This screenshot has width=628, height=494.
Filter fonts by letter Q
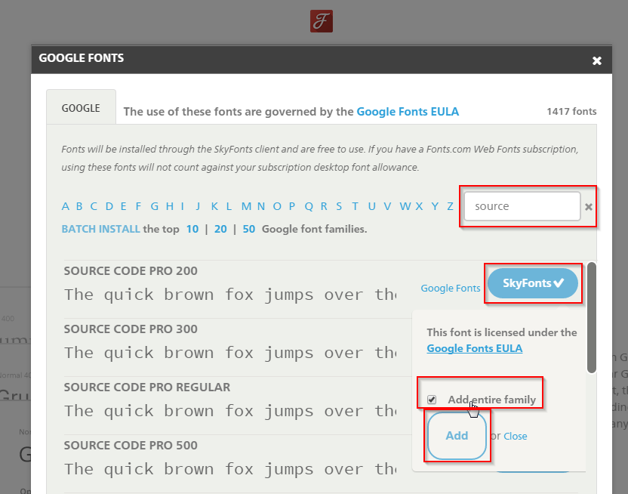[309, 206]
